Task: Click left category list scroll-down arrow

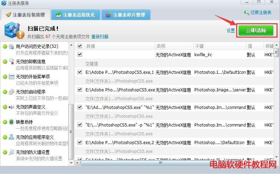Action: click(71, 163)
